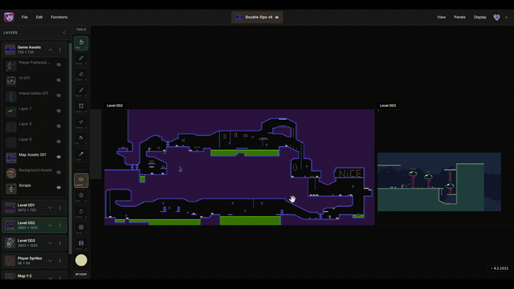Open the Edit menu
This screenshot has height=289, width=514.
point(39,17)
